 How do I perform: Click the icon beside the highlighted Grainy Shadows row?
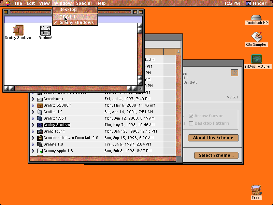pos(40,125)
